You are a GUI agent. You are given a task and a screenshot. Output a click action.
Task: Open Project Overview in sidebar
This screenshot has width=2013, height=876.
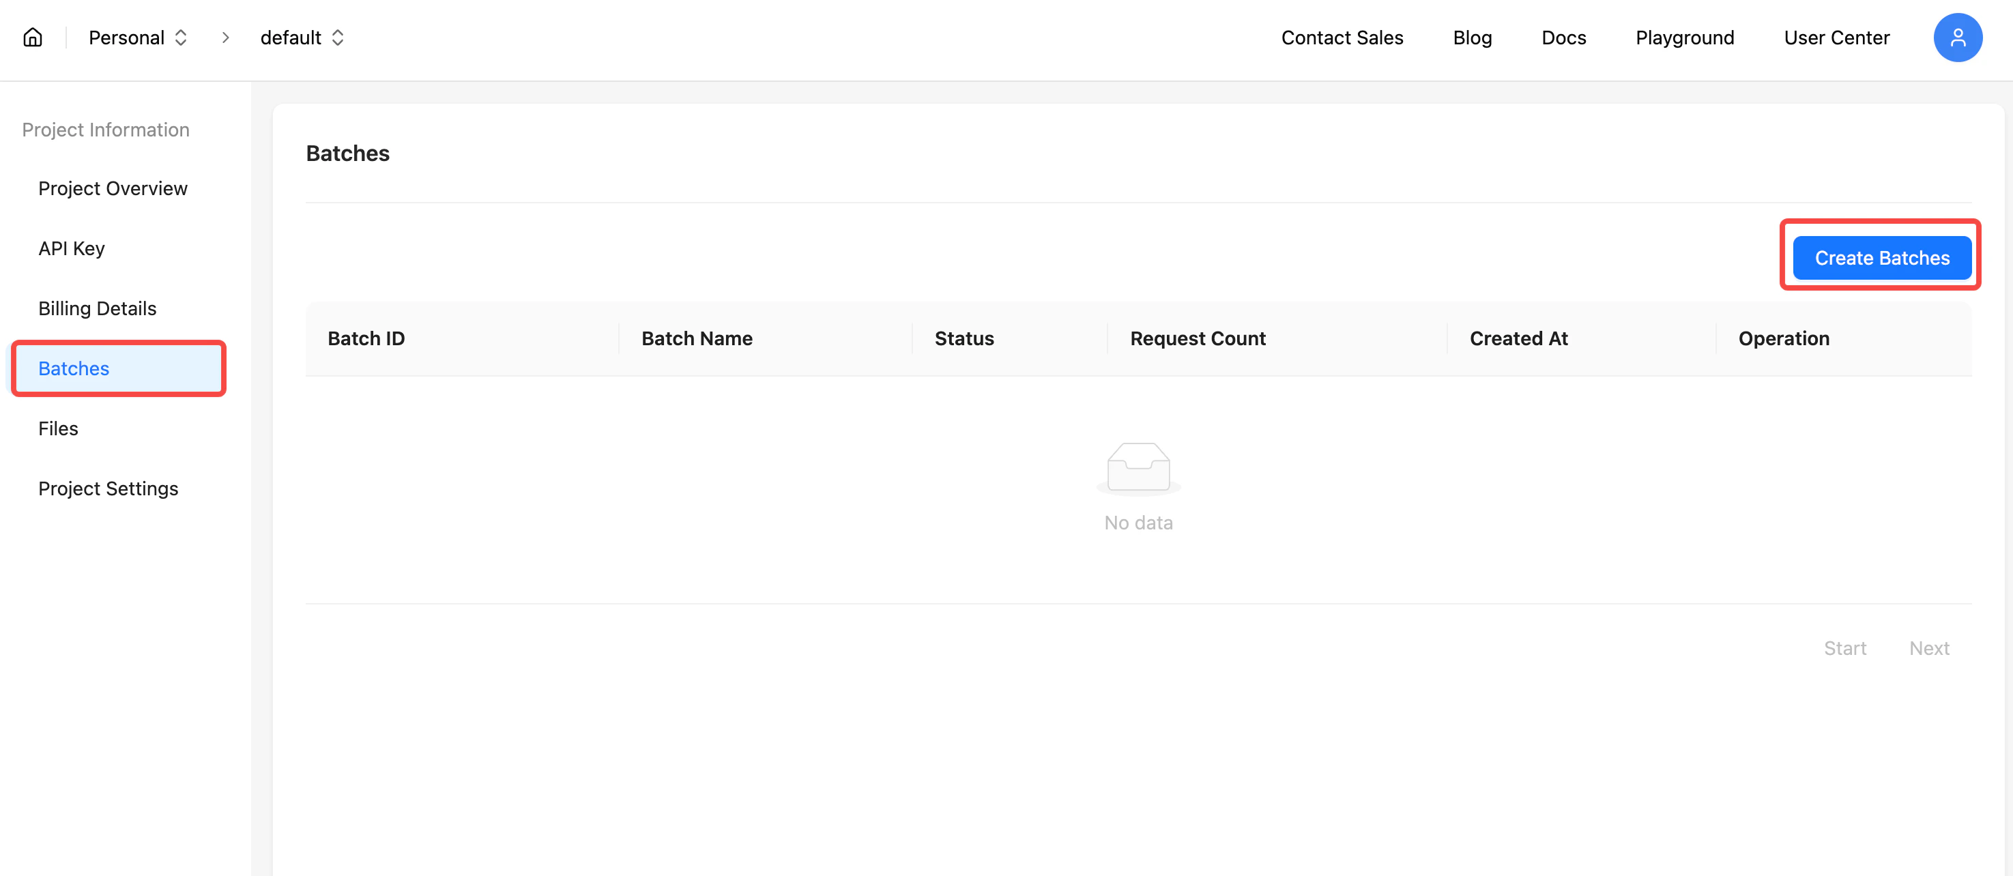point(113,188)
